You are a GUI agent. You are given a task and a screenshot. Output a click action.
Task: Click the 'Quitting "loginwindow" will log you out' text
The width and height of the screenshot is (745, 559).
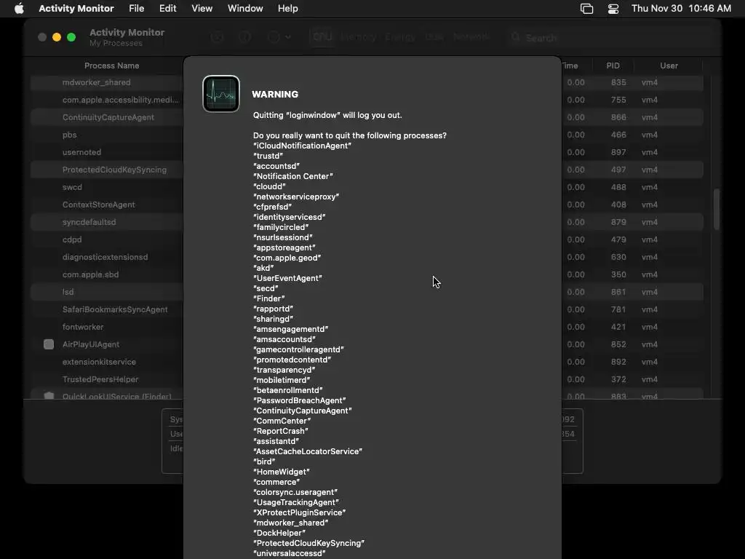327,115
